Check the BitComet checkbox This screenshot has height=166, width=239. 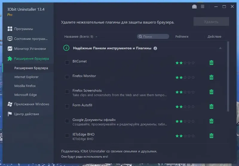(67, 62)
